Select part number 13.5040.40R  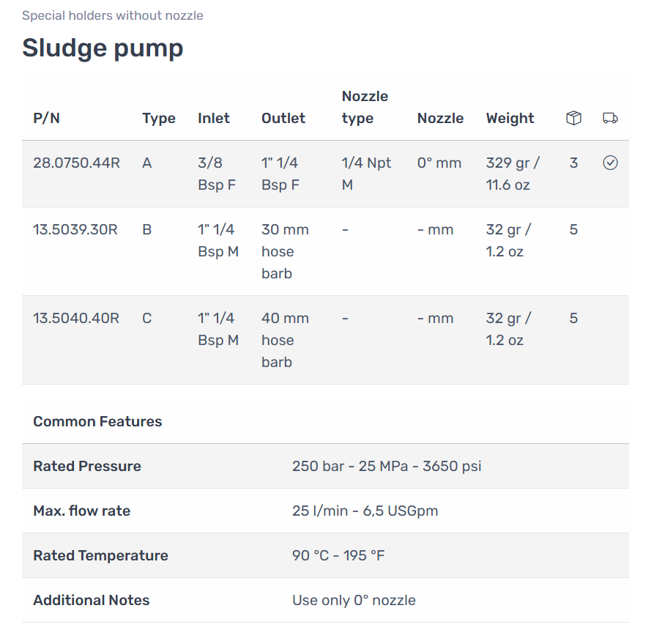pos(76,318)
